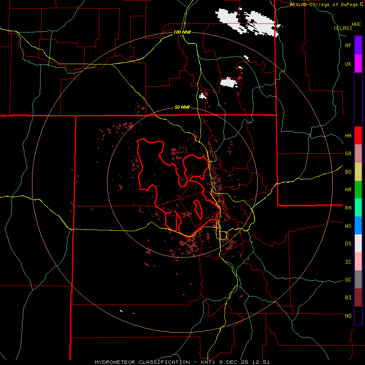Click the GR legend color block
Viewport: 365px width, 365px height.
point(358,154)
